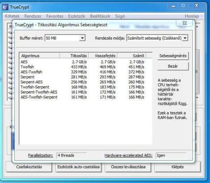Open the Rendszer menu
Image resolution: width=210 pixels, height=183 pixels.
point(33,16)
